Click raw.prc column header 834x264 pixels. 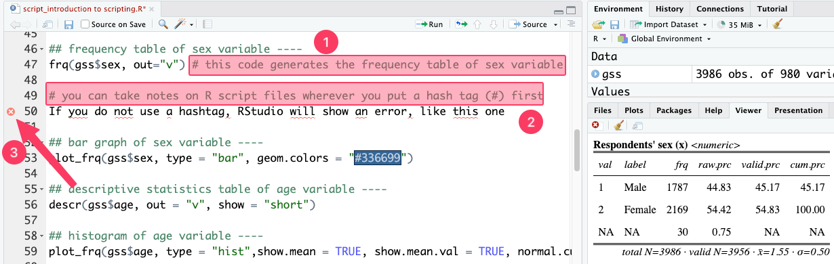click(715, 165)
